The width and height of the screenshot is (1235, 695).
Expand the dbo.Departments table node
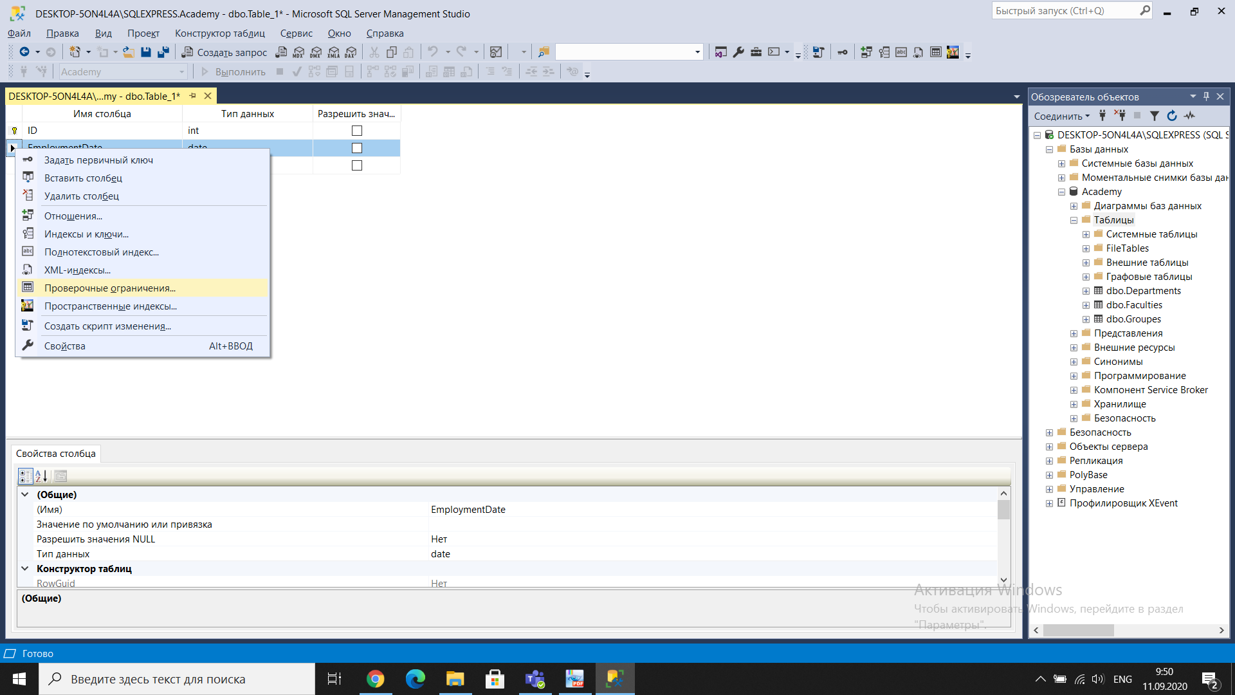1086,291
